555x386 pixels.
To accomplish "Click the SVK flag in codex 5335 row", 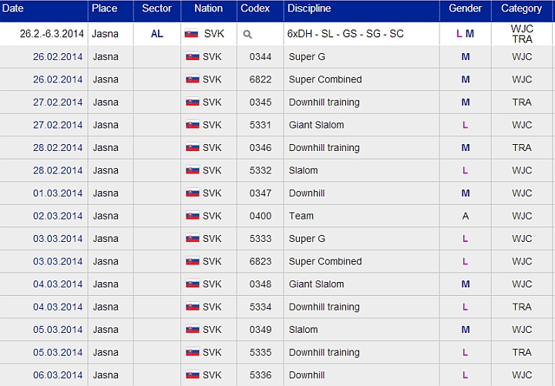I will coord(193,352).
